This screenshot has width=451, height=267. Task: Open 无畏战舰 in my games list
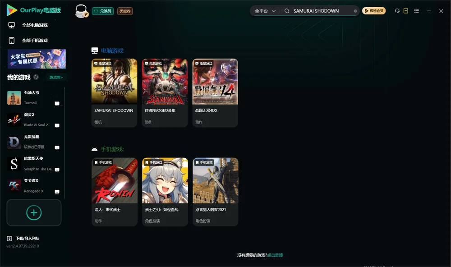[33, 142]
